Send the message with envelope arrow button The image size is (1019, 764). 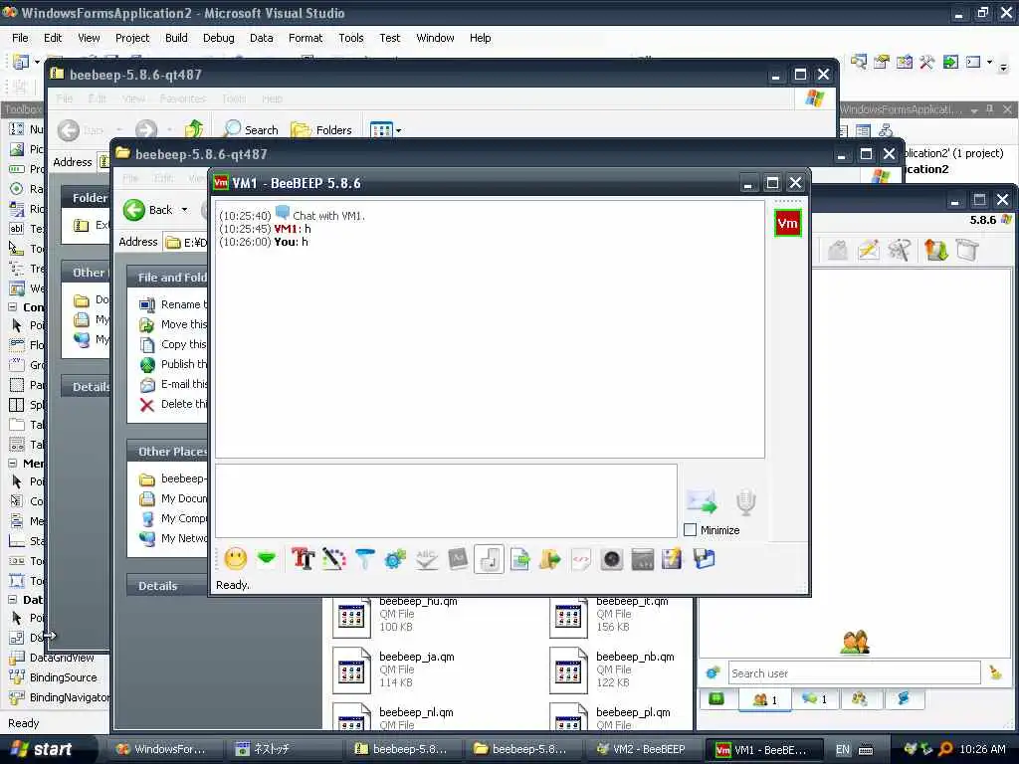pyautogui.click(x=702, y=501)
